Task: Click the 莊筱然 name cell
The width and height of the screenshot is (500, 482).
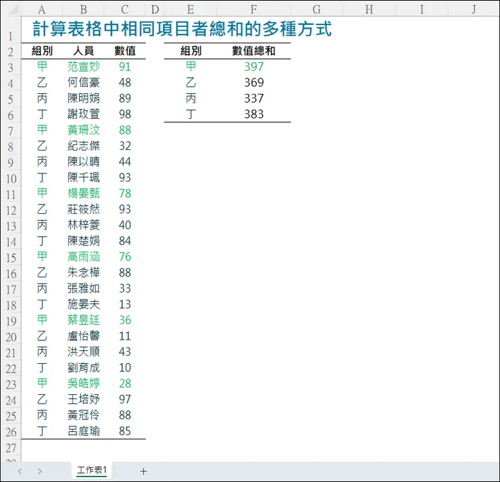Action: pos(84,209)
